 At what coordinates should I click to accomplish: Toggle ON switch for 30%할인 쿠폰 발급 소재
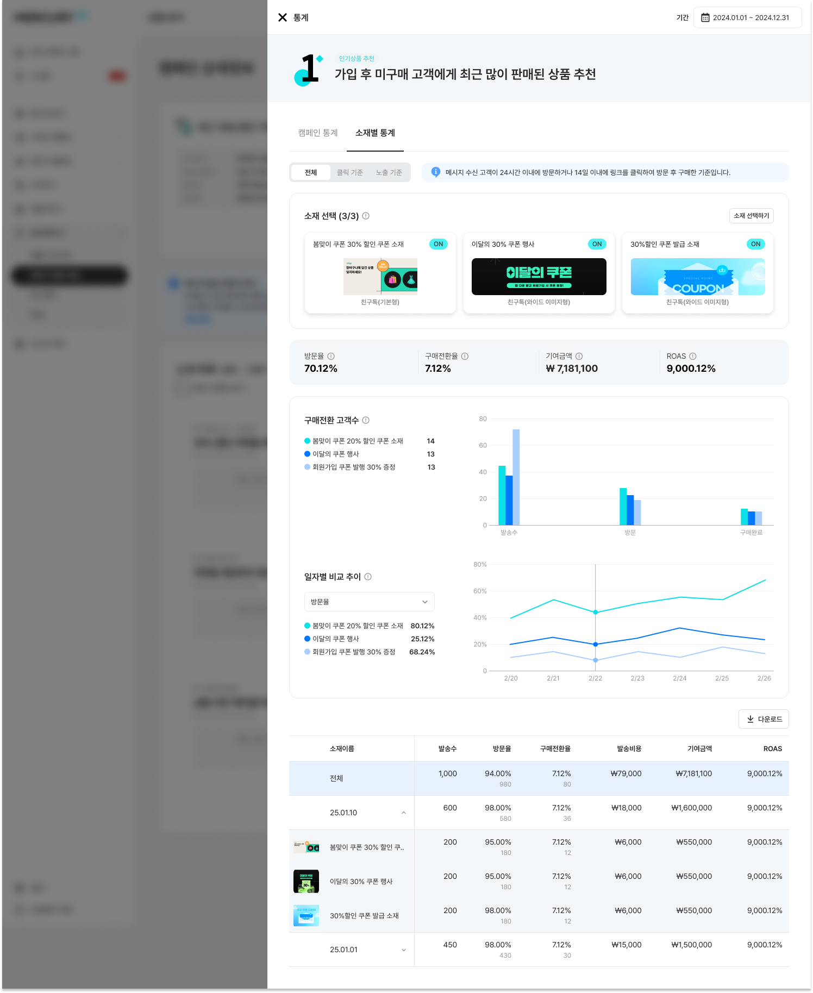[755, 244]
